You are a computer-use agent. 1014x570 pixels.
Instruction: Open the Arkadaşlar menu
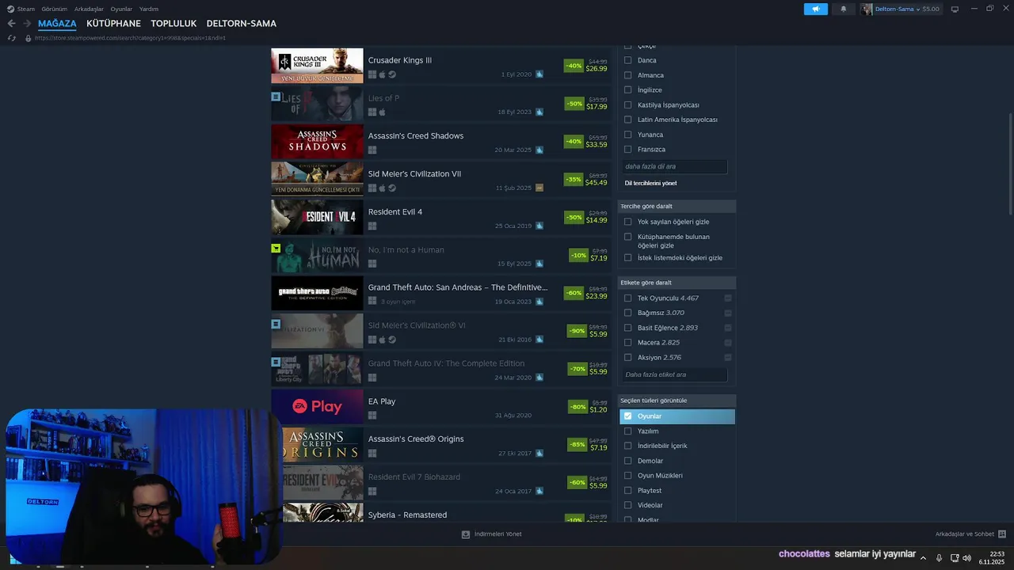point(89,9)
